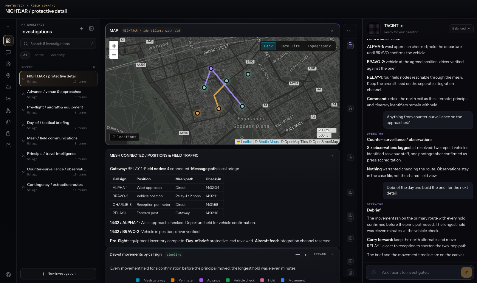Image resolution: width=477 pixels, height=283 pixels.
Task: Open the user profile icon at sidebar bottom
Action: pyautogui.click(x=8, y=275)
